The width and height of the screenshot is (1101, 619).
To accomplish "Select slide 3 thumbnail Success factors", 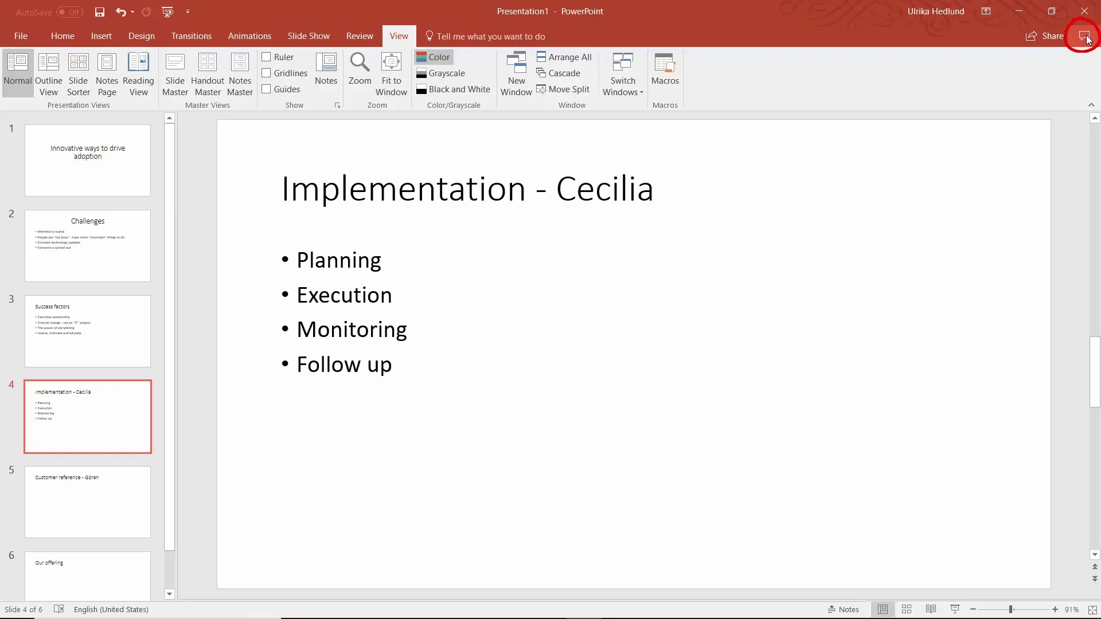I will [88, 331].
